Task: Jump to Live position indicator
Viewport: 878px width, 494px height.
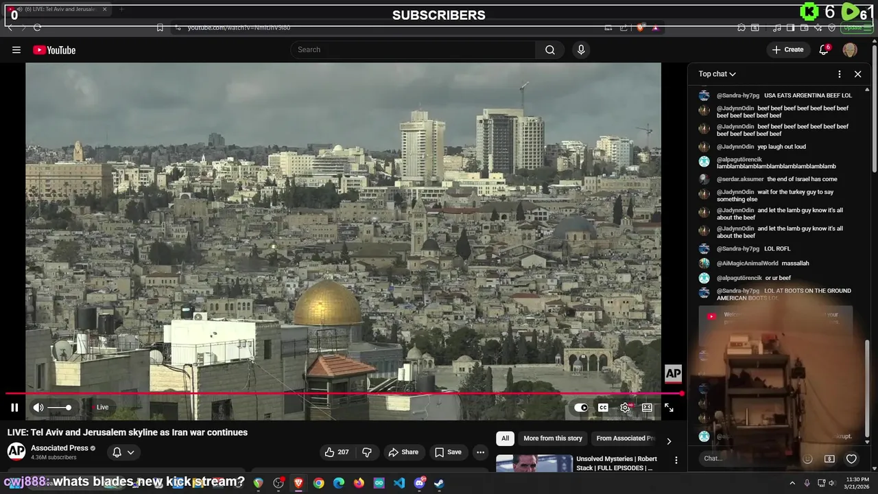Action: [x=102, y=408]
